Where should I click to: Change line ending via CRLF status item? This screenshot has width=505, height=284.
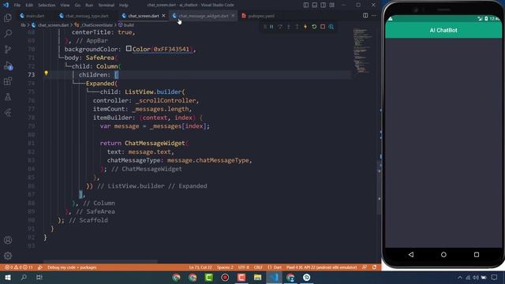[258, 267]
